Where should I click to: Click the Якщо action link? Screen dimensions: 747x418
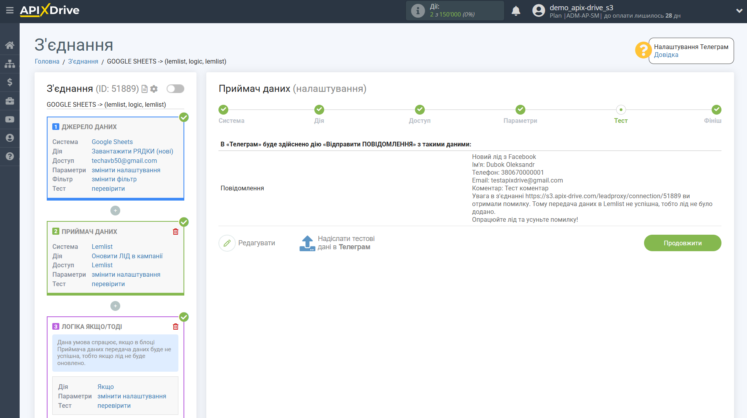pyautogui.click(x=106, y=387)
